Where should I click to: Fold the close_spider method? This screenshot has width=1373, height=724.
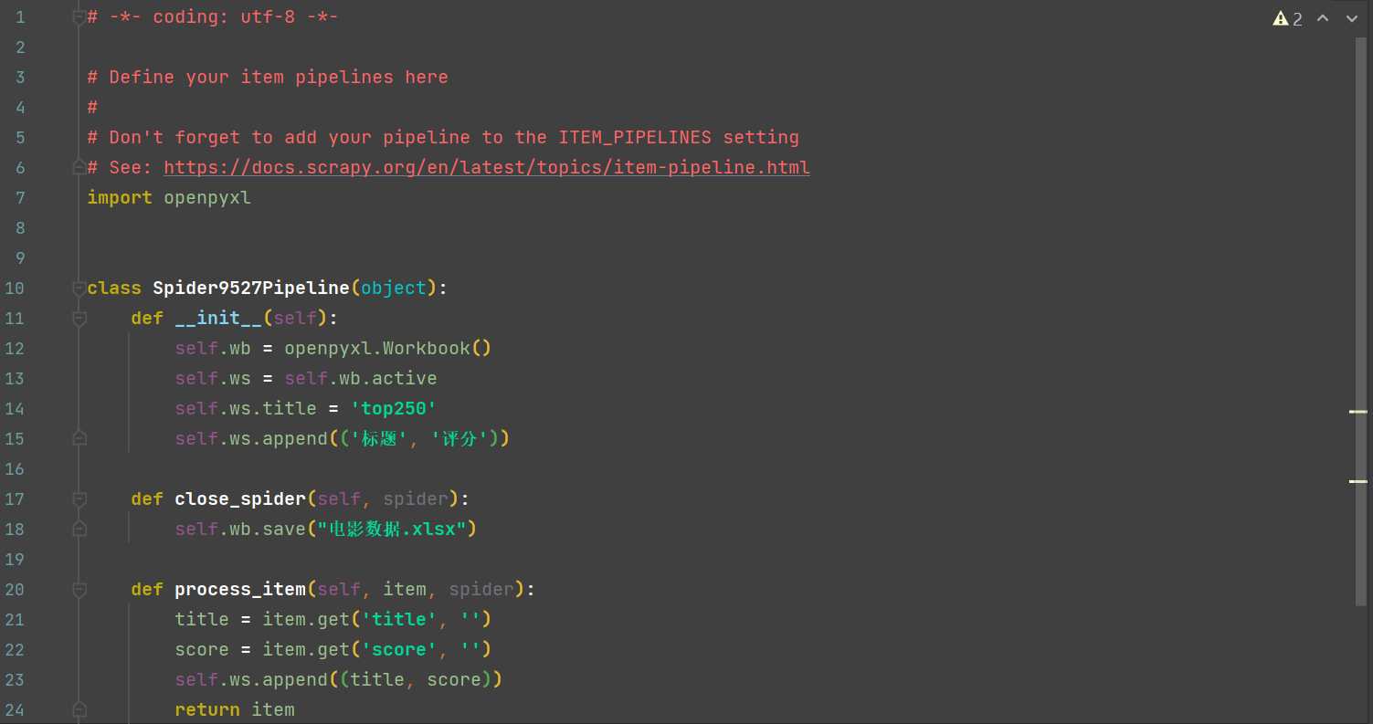(x=79, y=498)
